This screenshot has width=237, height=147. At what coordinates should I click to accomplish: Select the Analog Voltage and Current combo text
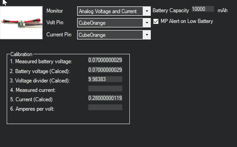[108, 11]
